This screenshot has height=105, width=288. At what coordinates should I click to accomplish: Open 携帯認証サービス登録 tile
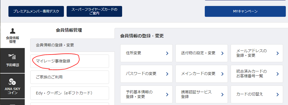[202, 94]
